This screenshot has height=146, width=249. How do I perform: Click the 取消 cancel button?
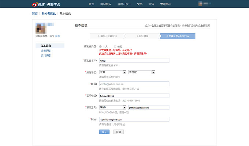click(x=118, y=132)
